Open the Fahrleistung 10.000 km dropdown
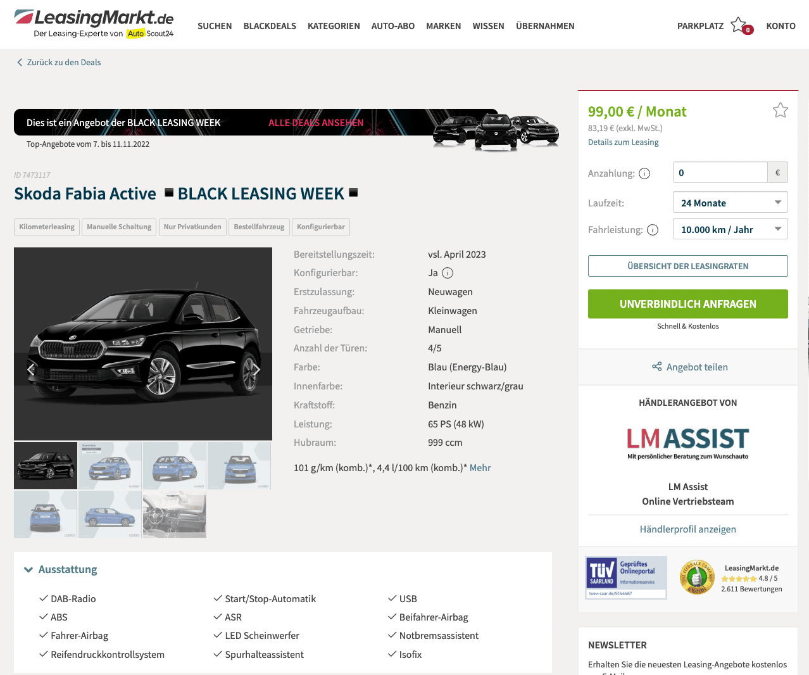 [730, 229]
